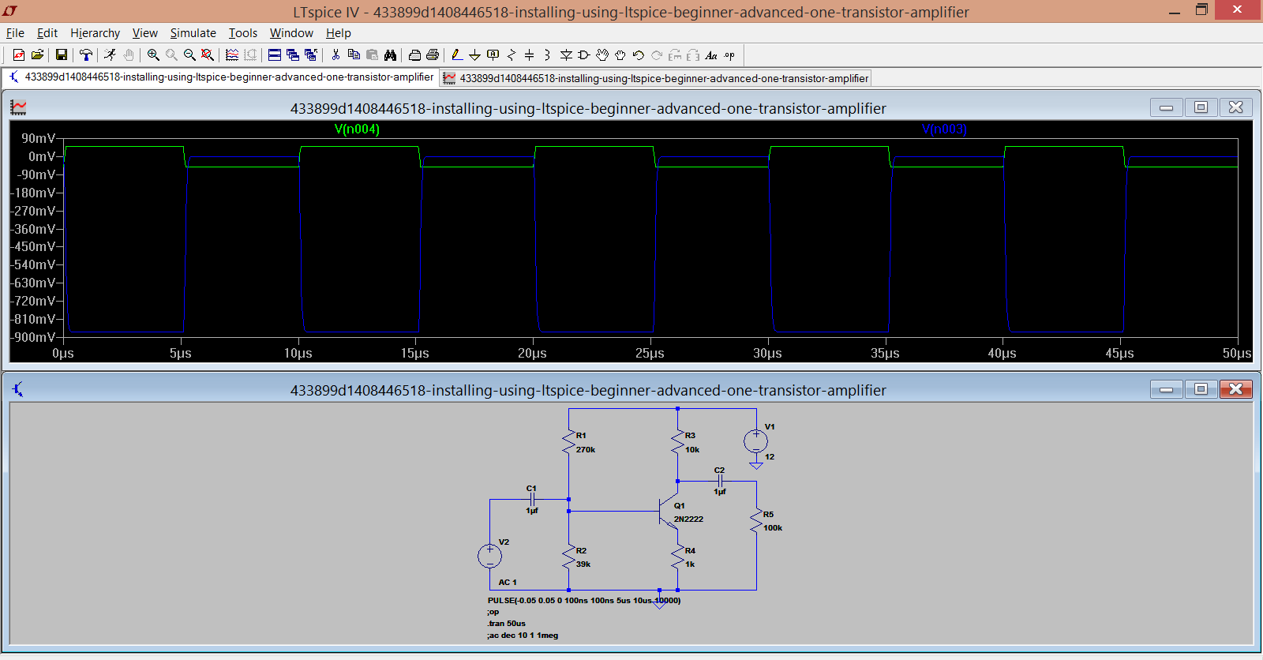Click the 25µs time axis label
1263x660 pixels.
point(650,354)
